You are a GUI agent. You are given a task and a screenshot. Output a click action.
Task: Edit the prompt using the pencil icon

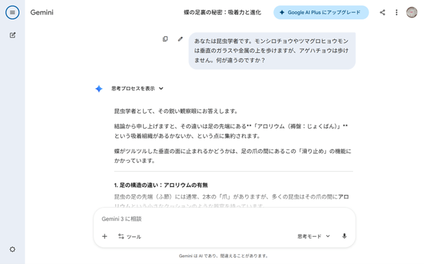click(180, 39)
